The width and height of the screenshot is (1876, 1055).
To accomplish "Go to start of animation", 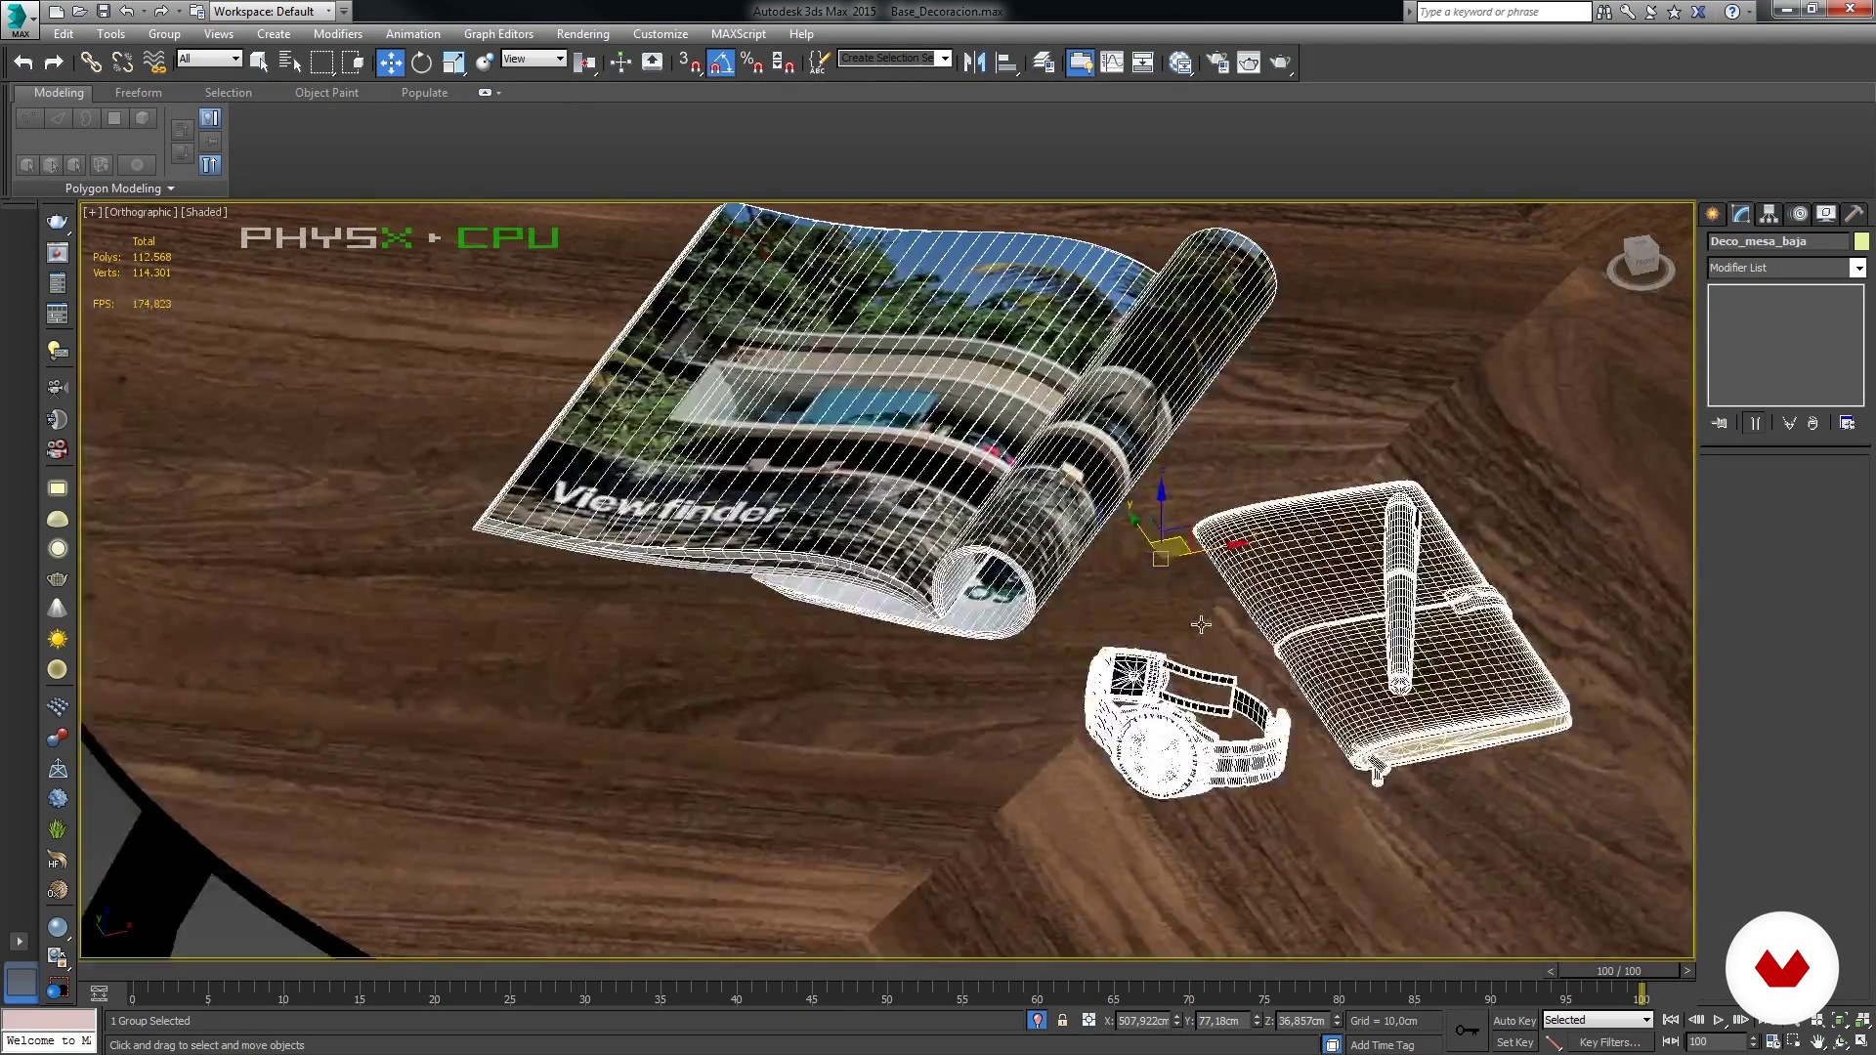I will pos(1671,1020).
